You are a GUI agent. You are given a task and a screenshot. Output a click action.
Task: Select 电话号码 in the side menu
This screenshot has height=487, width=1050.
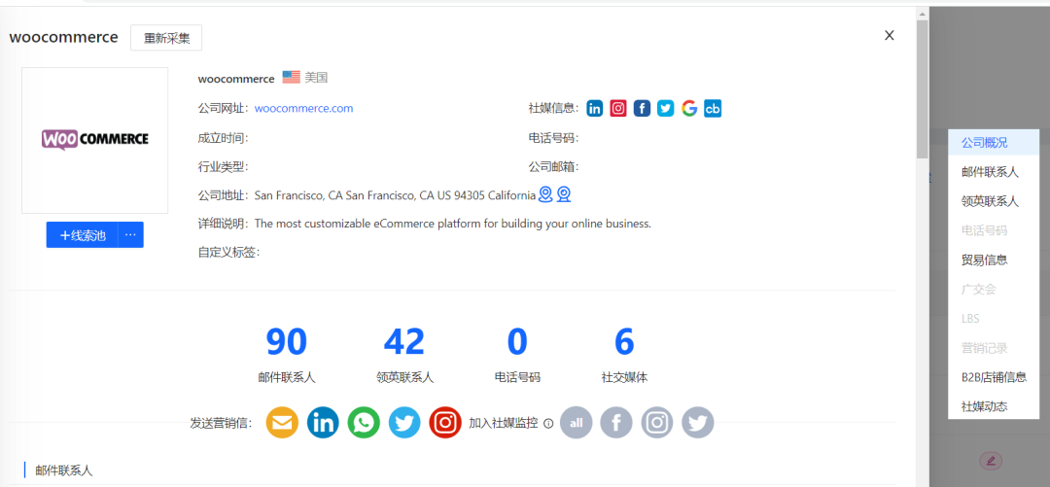tap(994, 230)
